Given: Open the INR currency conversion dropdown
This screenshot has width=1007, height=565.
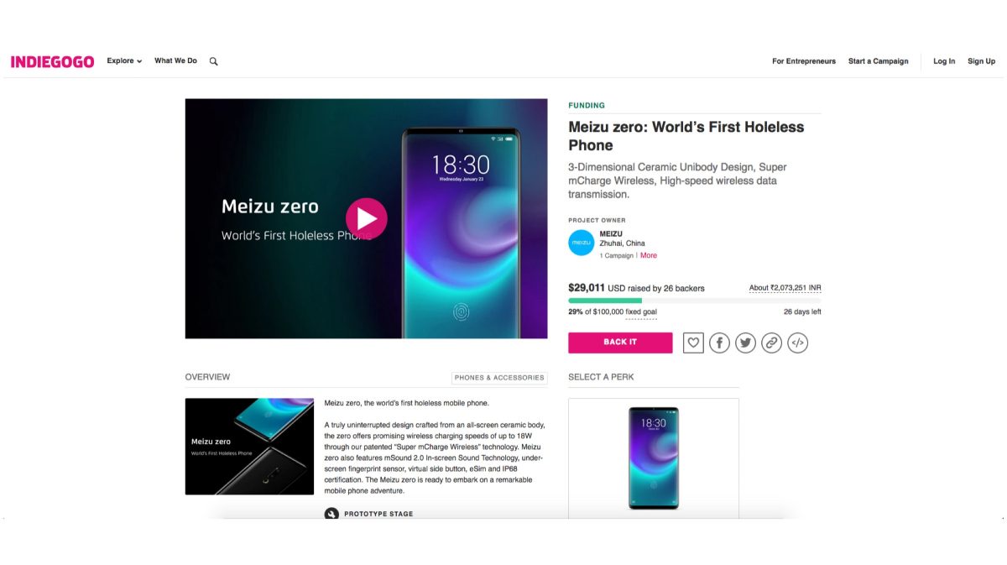Looking at the screenshot, I should 785,288.
